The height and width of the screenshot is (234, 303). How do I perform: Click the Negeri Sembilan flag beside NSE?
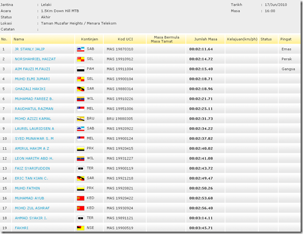click(x=81, y=228)
